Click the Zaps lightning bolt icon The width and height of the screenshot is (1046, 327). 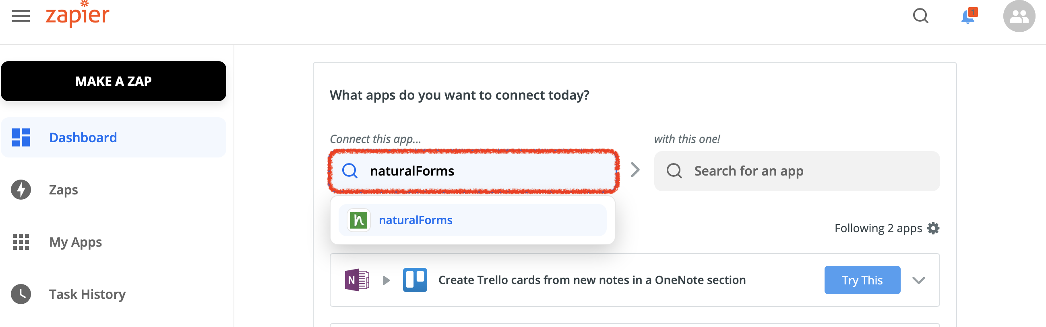[21, 190]
